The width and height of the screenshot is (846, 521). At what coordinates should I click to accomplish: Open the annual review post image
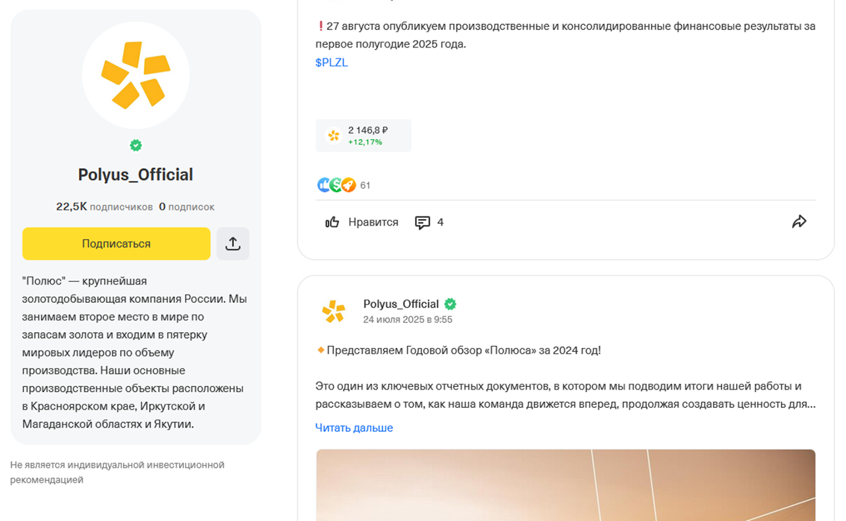tap(565, 485)
